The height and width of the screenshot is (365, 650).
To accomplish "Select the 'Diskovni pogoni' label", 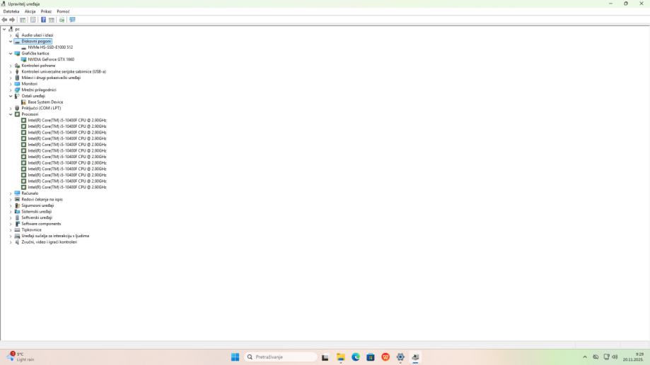I will (x=37, y=42).
